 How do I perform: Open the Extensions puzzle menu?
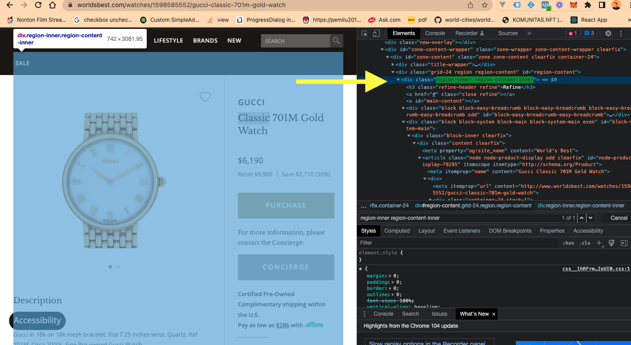coord(588,5)
